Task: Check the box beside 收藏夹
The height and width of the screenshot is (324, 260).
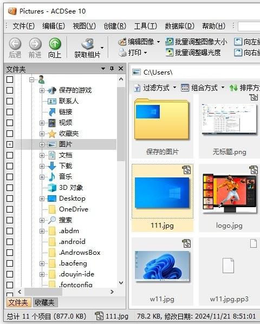Action: point(10,134)
